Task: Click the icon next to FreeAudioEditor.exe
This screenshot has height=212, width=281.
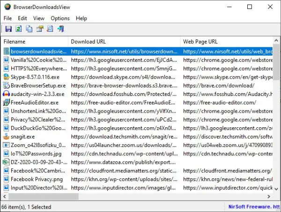Action: pyautogui.click(x=6, y=102)
